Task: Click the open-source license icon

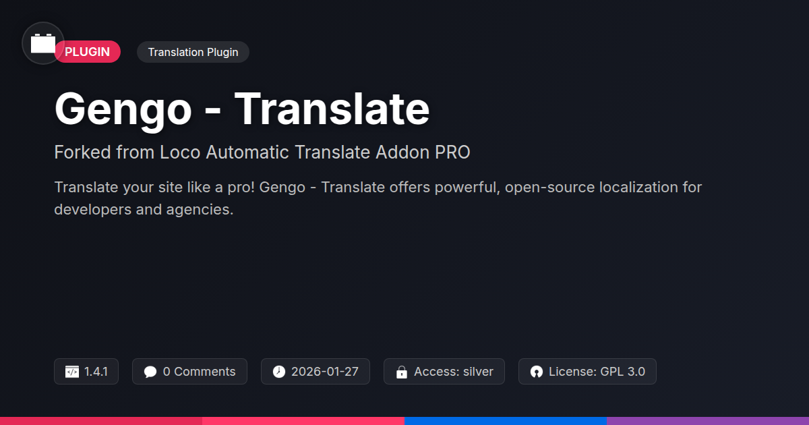Action: [537, 372]
